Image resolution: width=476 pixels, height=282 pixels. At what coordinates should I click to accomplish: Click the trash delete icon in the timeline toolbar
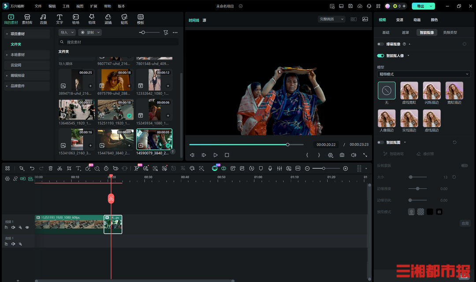click(51, 168)
